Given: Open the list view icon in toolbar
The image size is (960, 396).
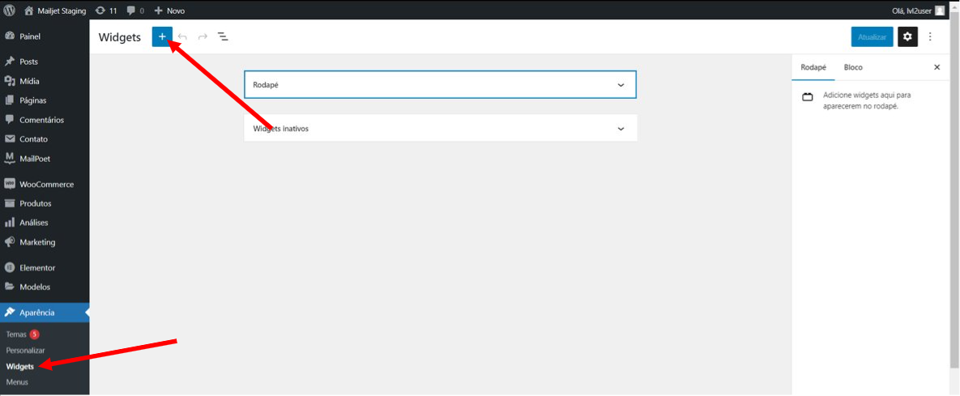Looking at the screenshot, I should [224, 36].
